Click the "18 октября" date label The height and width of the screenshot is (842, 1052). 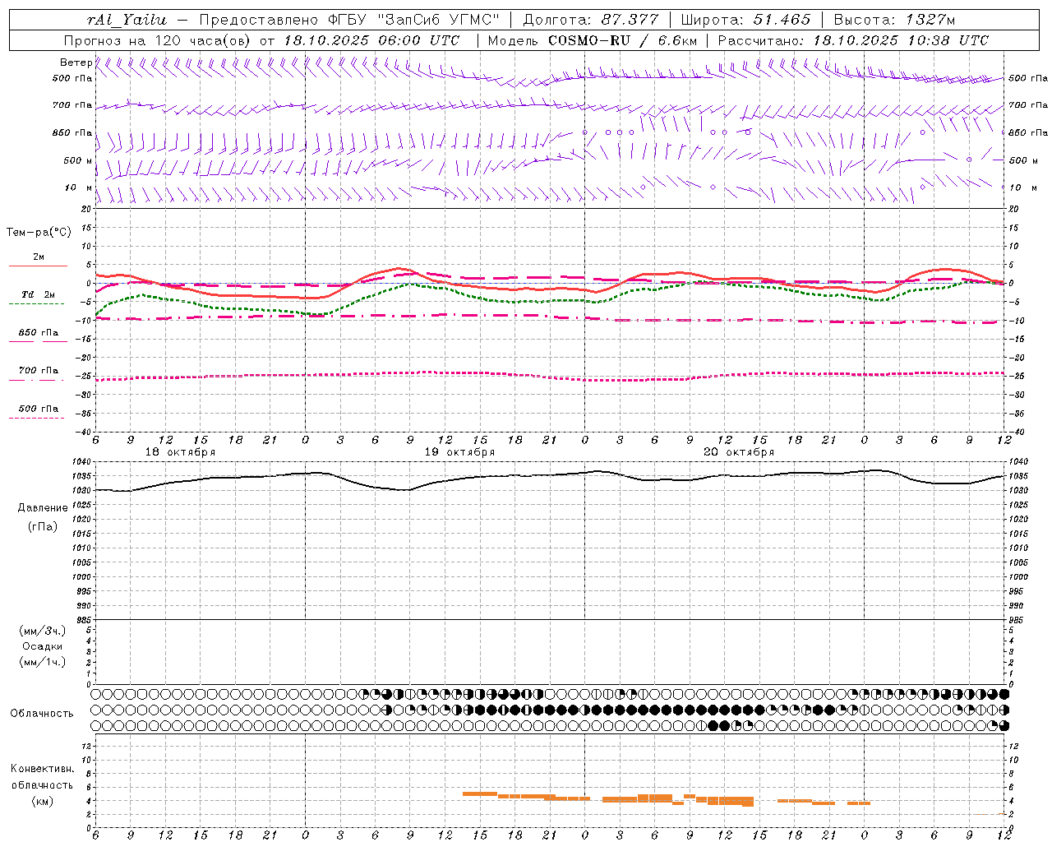(180, 452)
